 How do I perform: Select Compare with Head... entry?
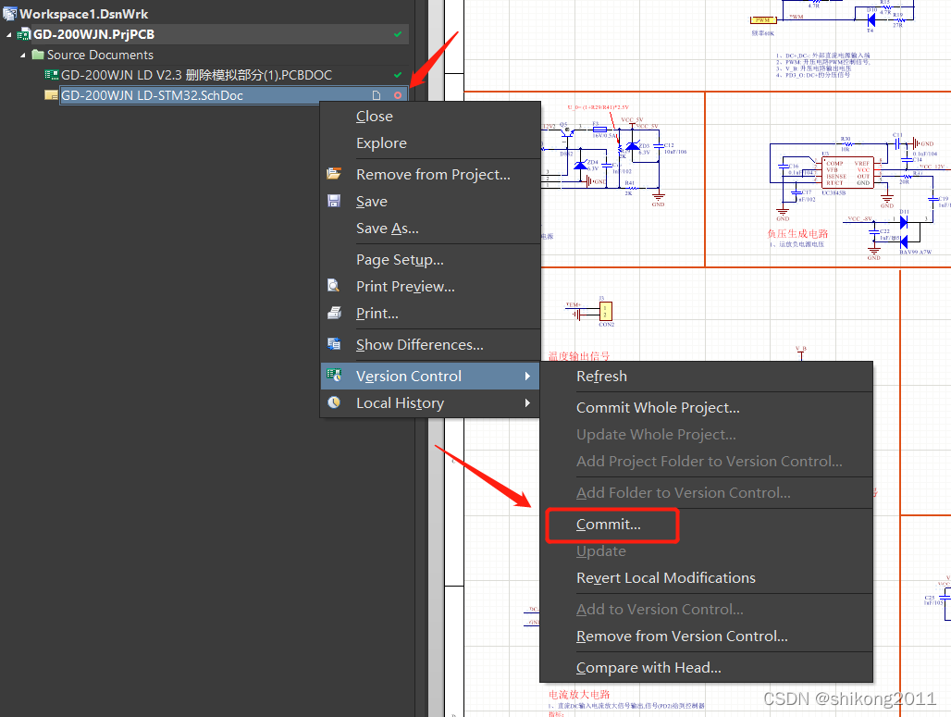pyautogui.click(x=648, y=668)
